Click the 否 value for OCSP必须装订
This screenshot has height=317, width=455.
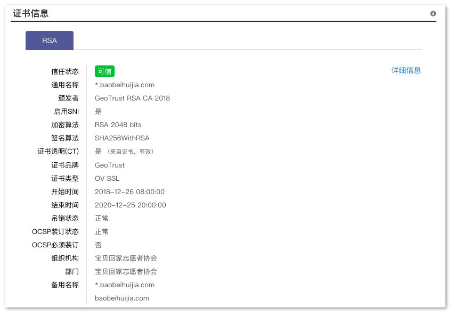click(99, 245)
